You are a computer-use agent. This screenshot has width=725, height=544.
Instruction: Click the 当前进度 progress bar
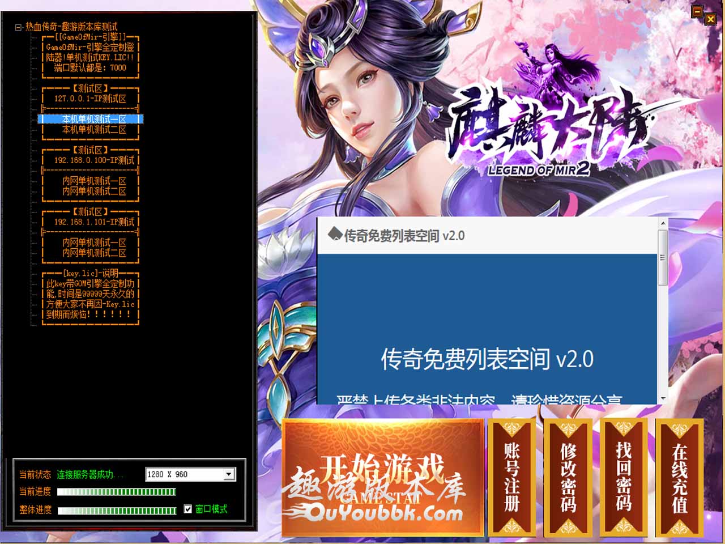pos(117,492)
